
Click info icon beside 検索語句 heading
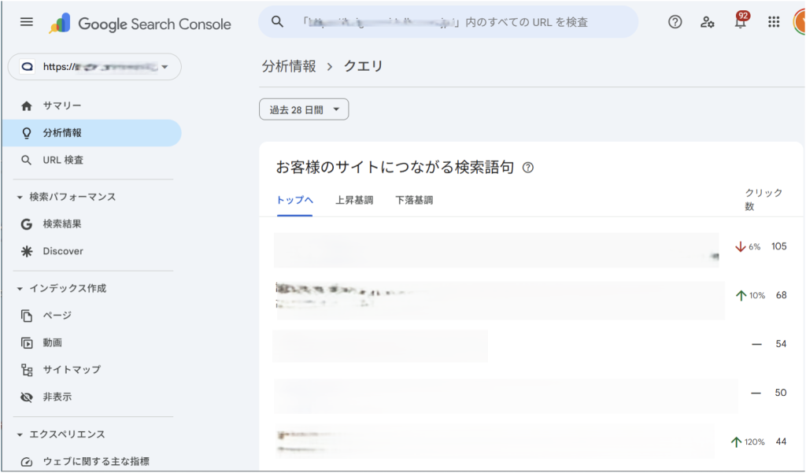528,168
